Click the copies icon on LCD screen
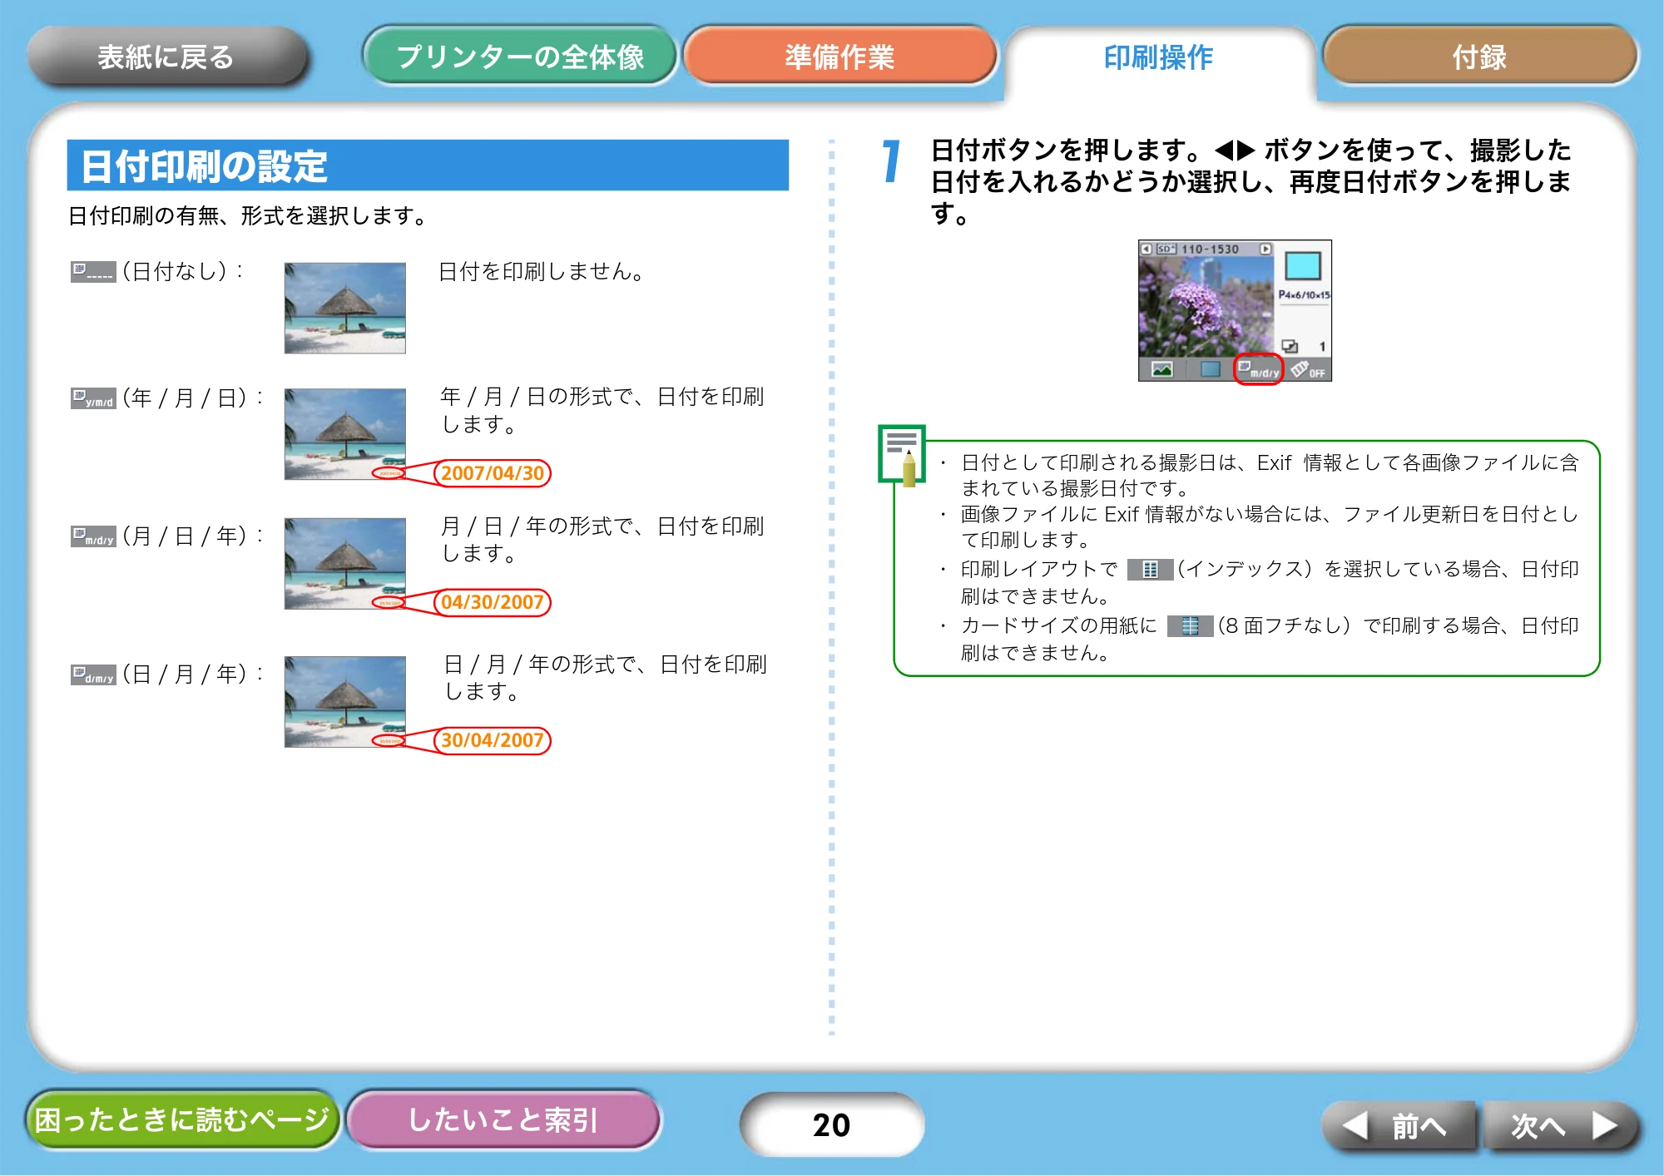This screenshot has width=1664, height=1176. click(1290, 346)
